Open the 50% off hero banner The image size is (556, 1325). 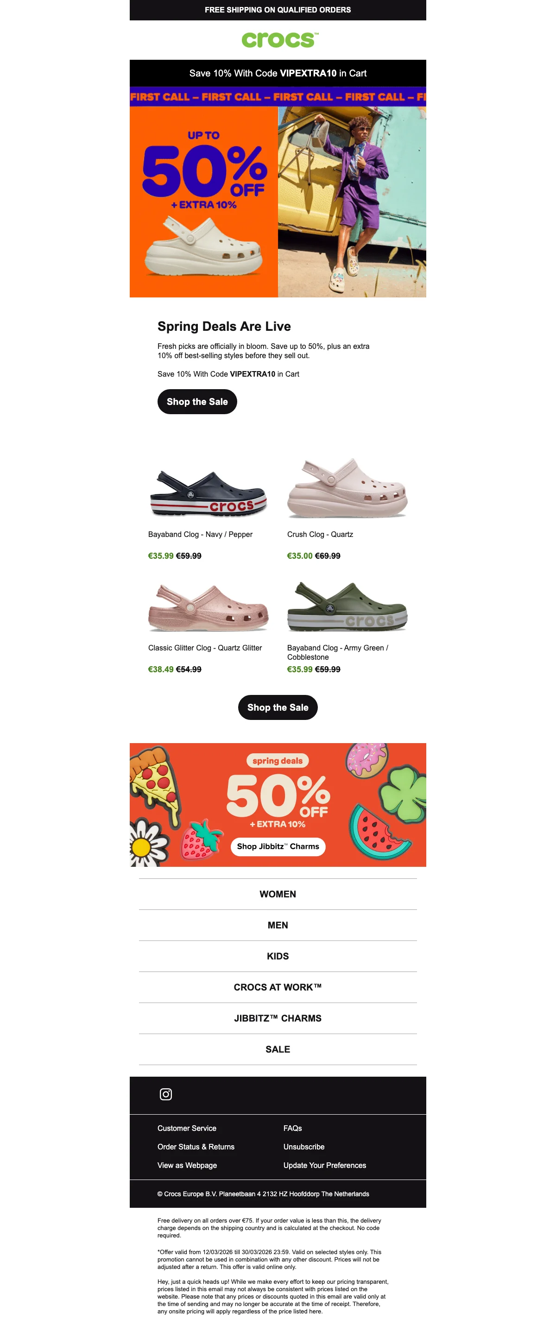pos(278,202)
